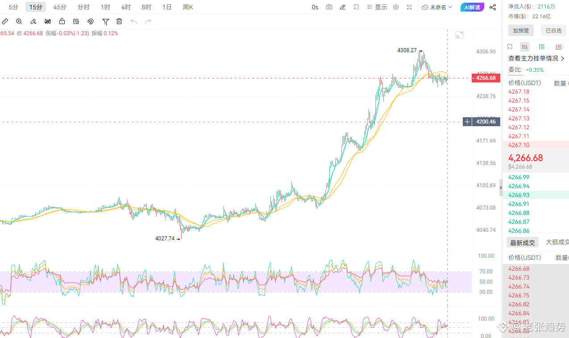Select red asks-only order book view
The width and height of the screenshot is (569, 338).
[x=559, y=47]
